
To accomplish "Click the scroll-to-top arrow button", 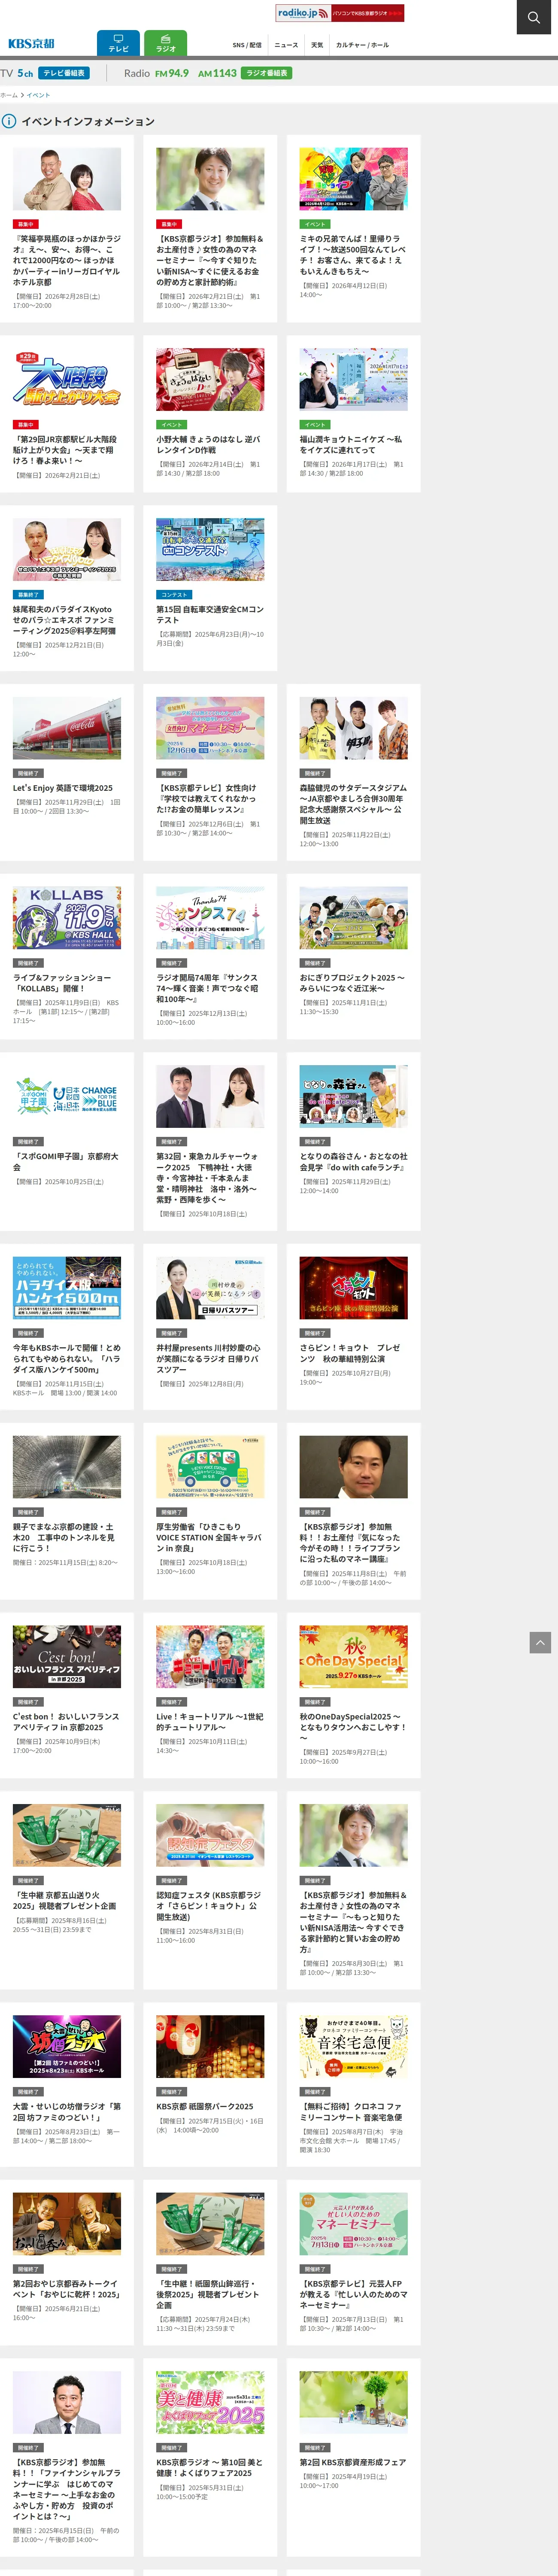I will click(x=540, y=1642).
